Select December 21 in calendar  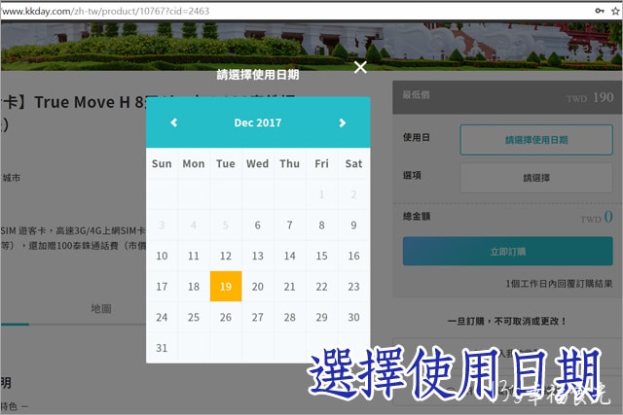(290, 287)
